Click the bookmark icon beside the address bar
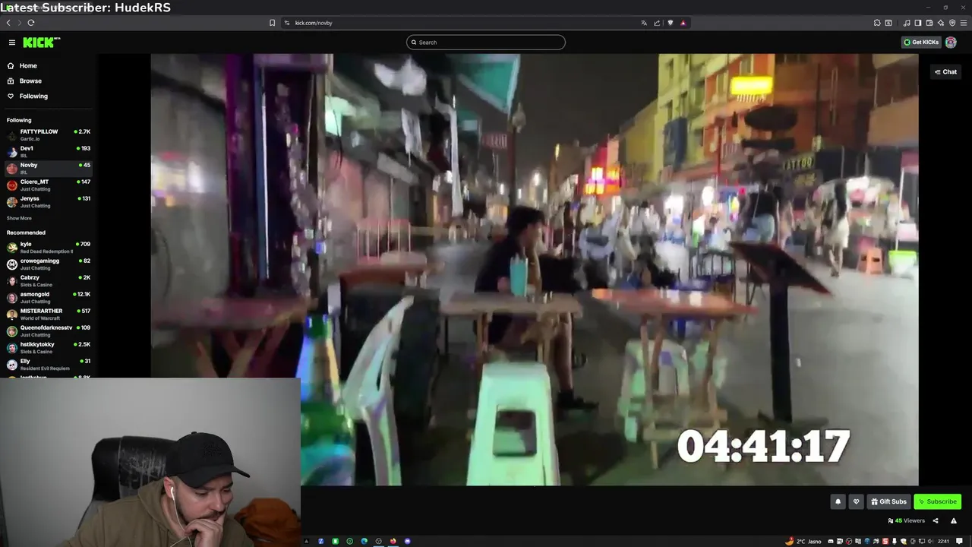 click(x=273, y=23)
